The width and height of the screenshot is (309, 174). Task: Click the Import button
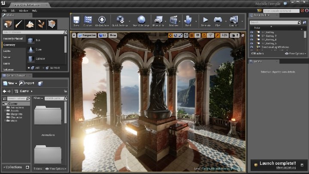pos(27,83)
